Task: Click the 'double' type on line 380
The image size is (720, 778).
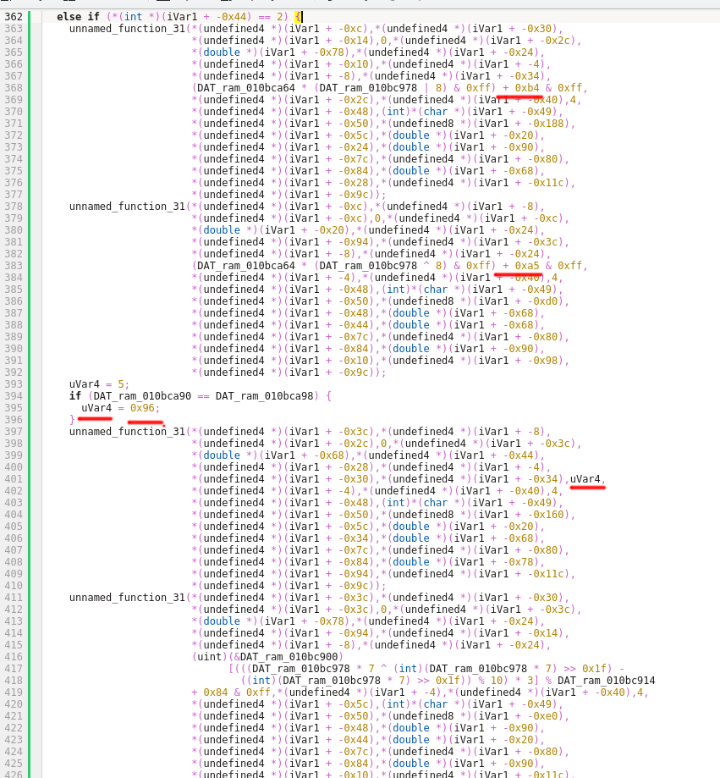Action: (222, 229)
